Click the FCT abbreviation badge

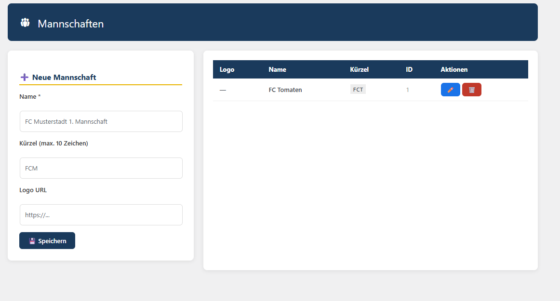coord(358,90)
